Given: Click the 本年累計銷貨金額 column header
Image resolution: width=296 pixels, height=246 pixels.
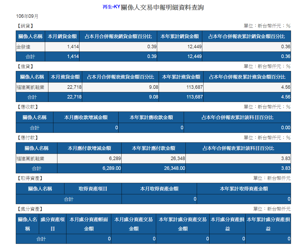Looking at the screenshot, I should pos(179,36).
